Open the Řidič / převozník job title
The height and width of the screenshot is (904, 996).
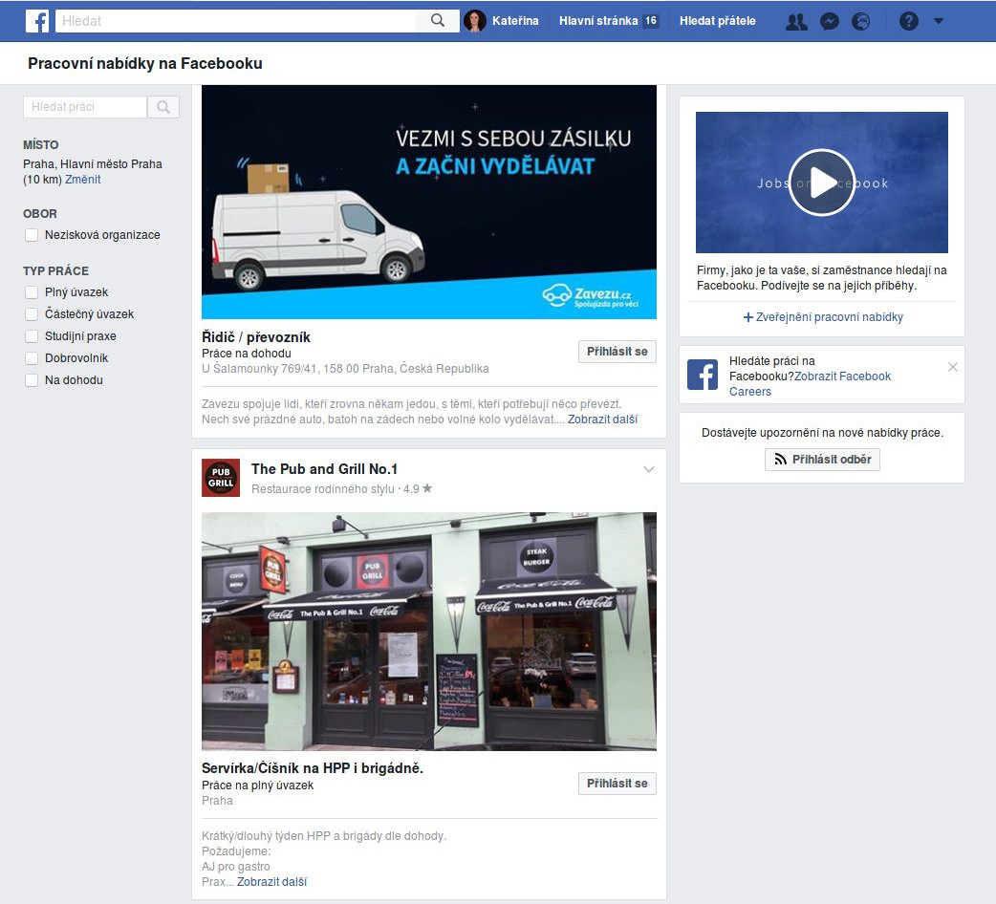256,337
